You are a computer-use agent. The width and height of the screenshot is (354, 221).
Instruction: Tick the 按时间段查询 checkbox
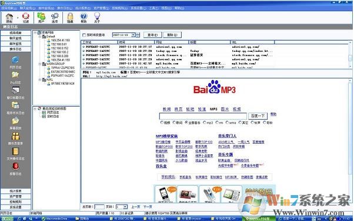click(x=84, y=35)
